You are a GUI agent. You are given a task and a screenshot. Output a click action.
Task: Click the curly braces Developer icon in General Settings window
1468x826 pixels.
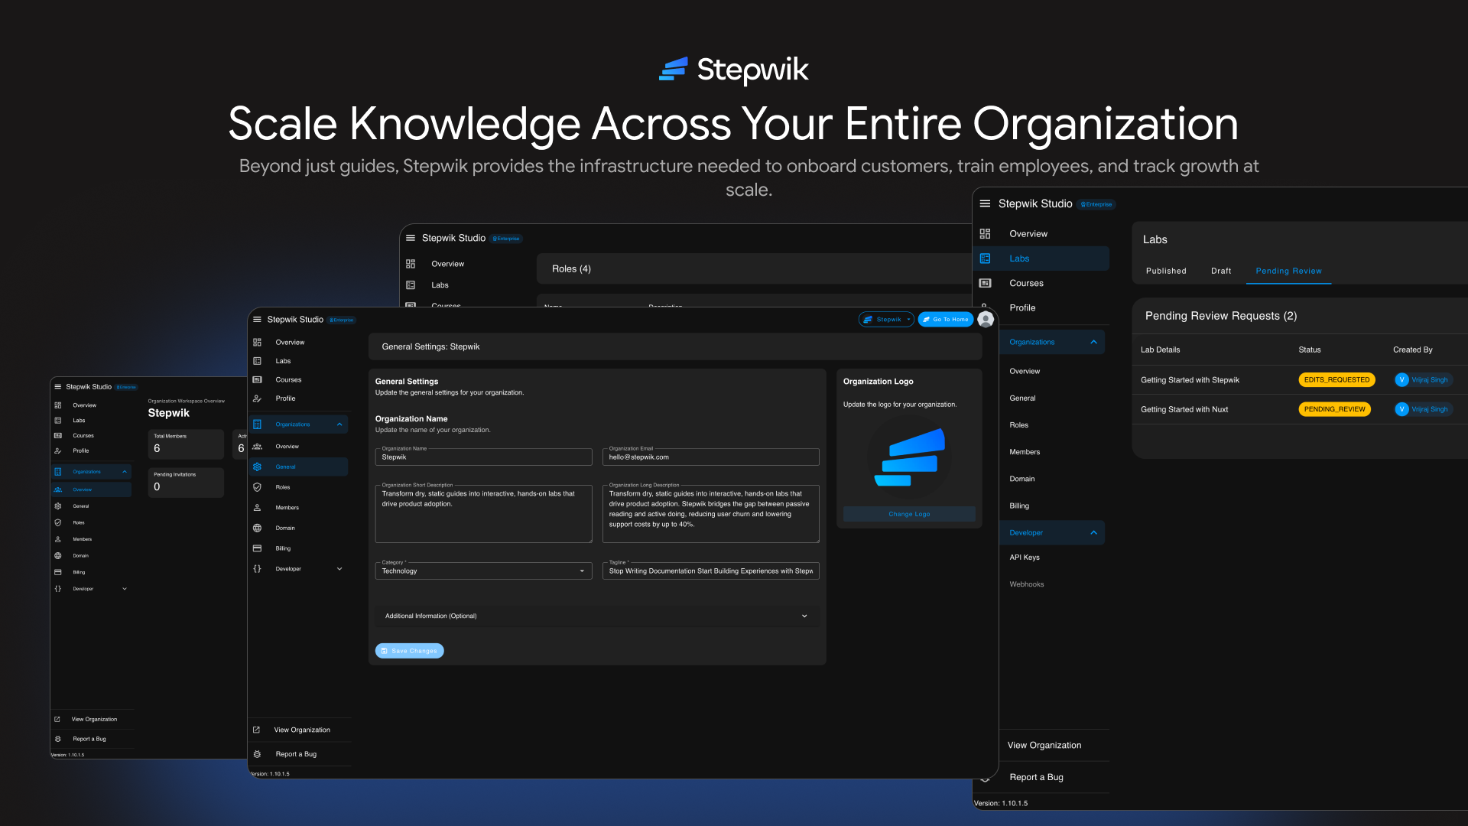[258, 569]
